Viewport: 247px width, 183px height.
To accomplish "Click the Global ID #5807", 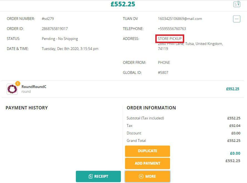I will point(163,72).
